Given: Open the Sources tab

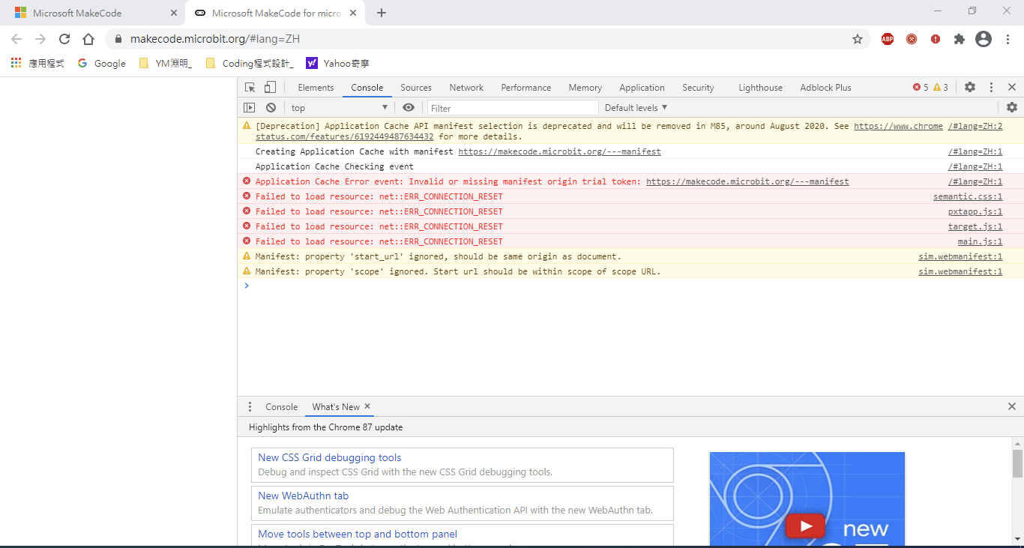Looking at the screenshot, I should click(x=416, y=88).
